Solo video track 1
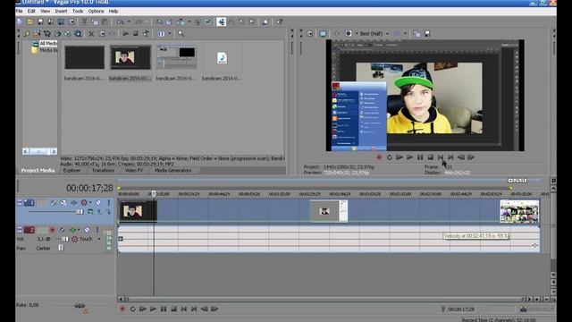The height and width of the screenshot is (322, 572). 108,202
